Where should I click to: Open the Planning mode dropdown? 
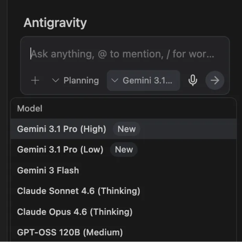[75, 81]
